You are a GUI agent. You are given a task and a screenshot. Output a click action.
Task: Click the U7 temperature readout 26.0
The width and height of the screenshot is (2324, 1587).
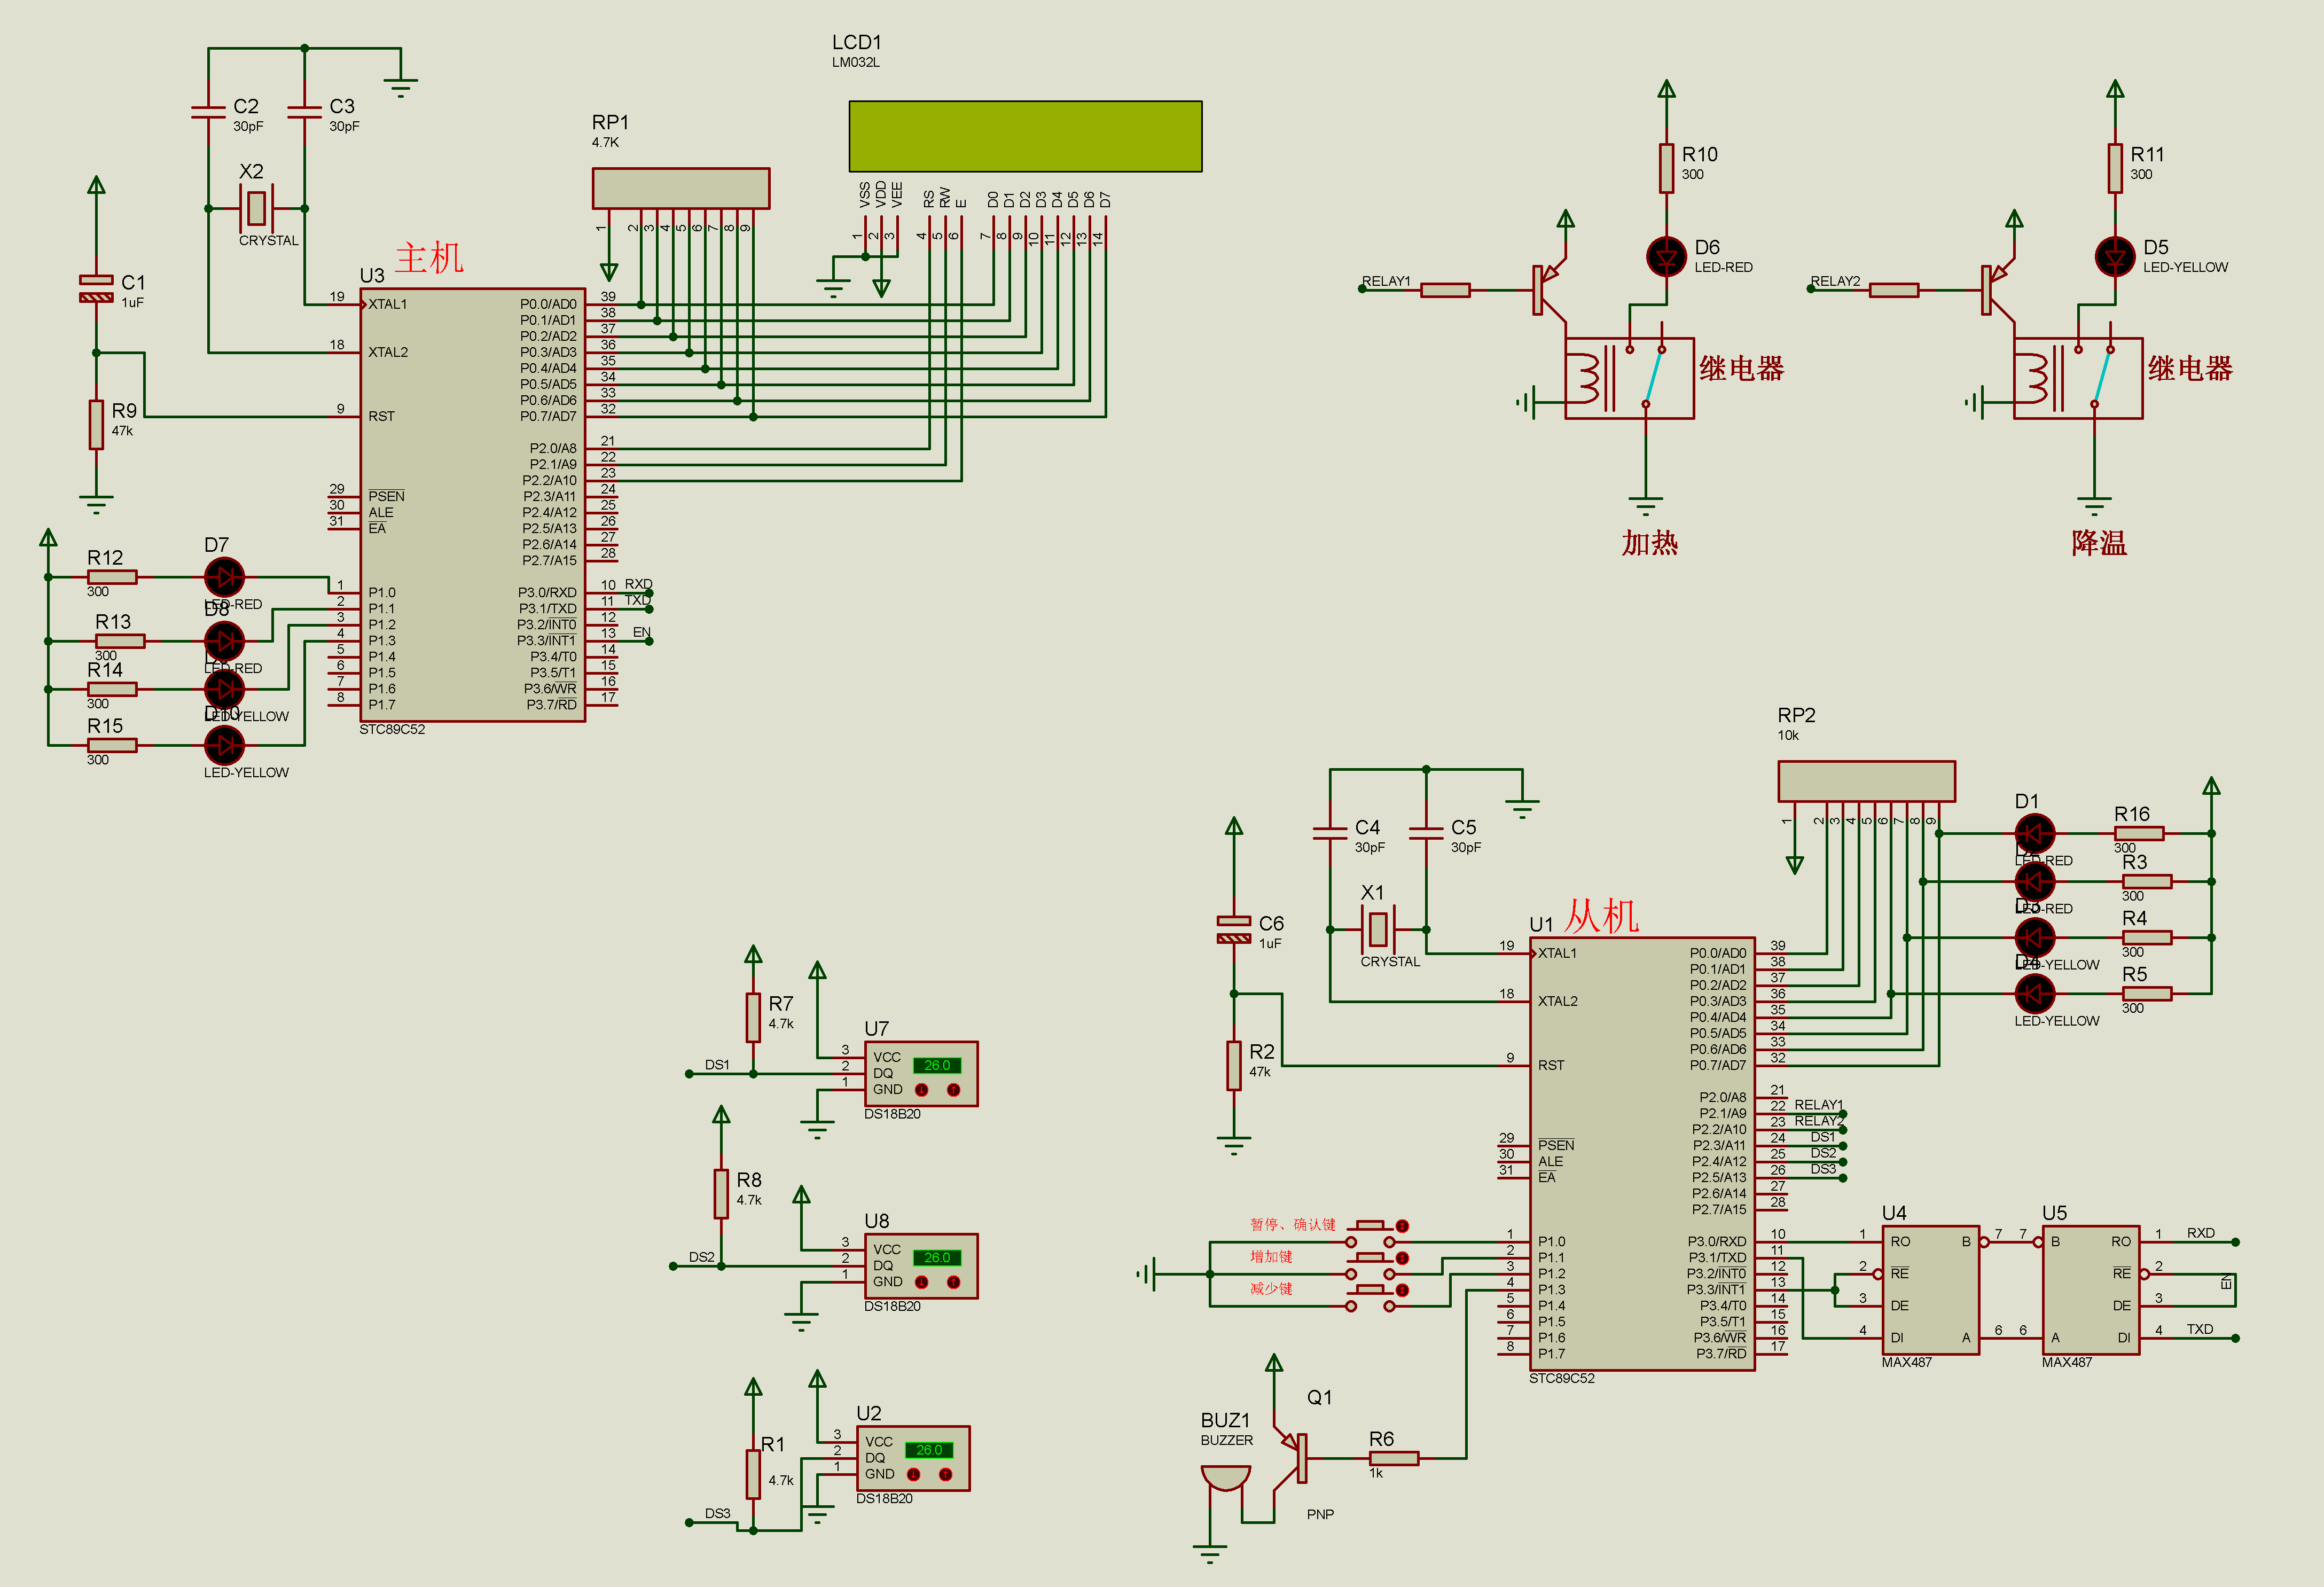coord(937,1065)
